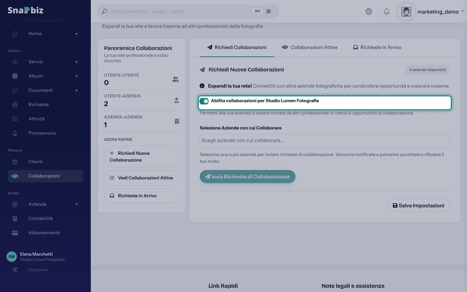Viewport: 467px width, 292px height.
Task: Click Richieste in Arrivo quick action button
Action: 141,196
